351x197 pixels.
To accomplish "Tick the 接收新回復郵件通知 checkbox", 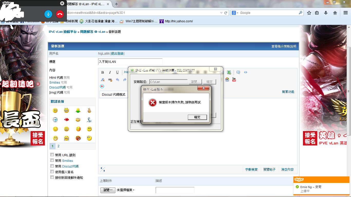I will (52, 177).
